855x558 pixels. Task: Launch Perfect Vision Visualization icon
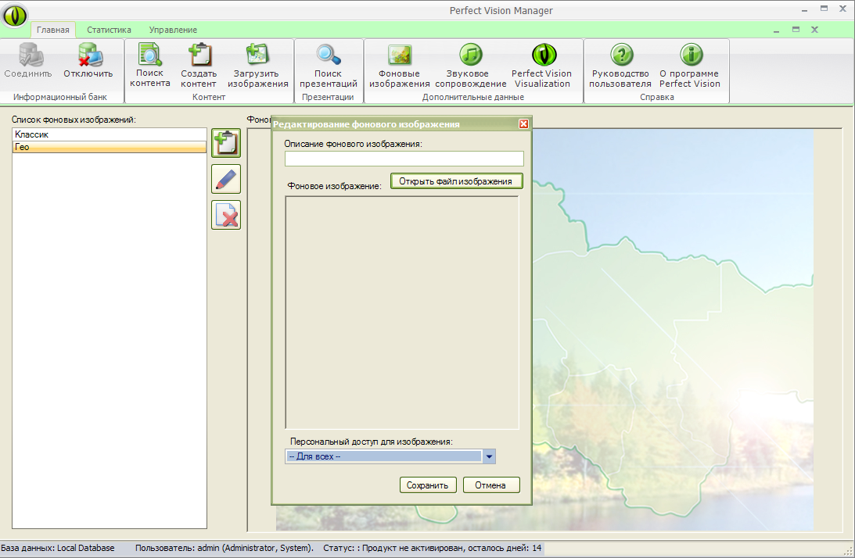pyautogui.click(x=544, y=55)
